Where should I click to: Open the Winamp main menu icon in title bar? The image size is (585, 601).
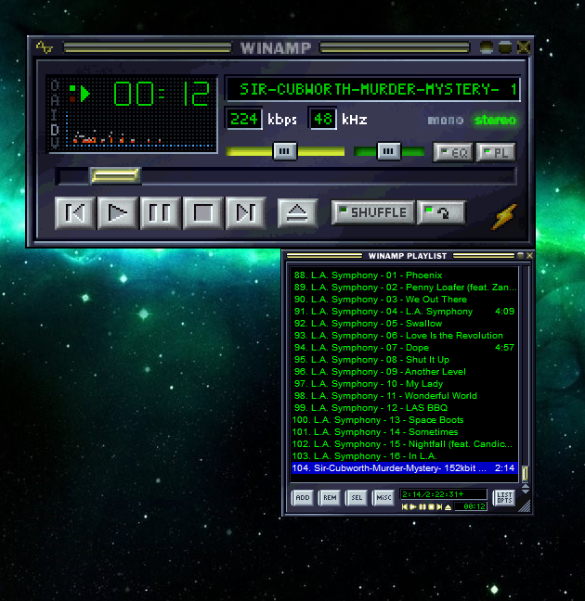pos(45,47)
